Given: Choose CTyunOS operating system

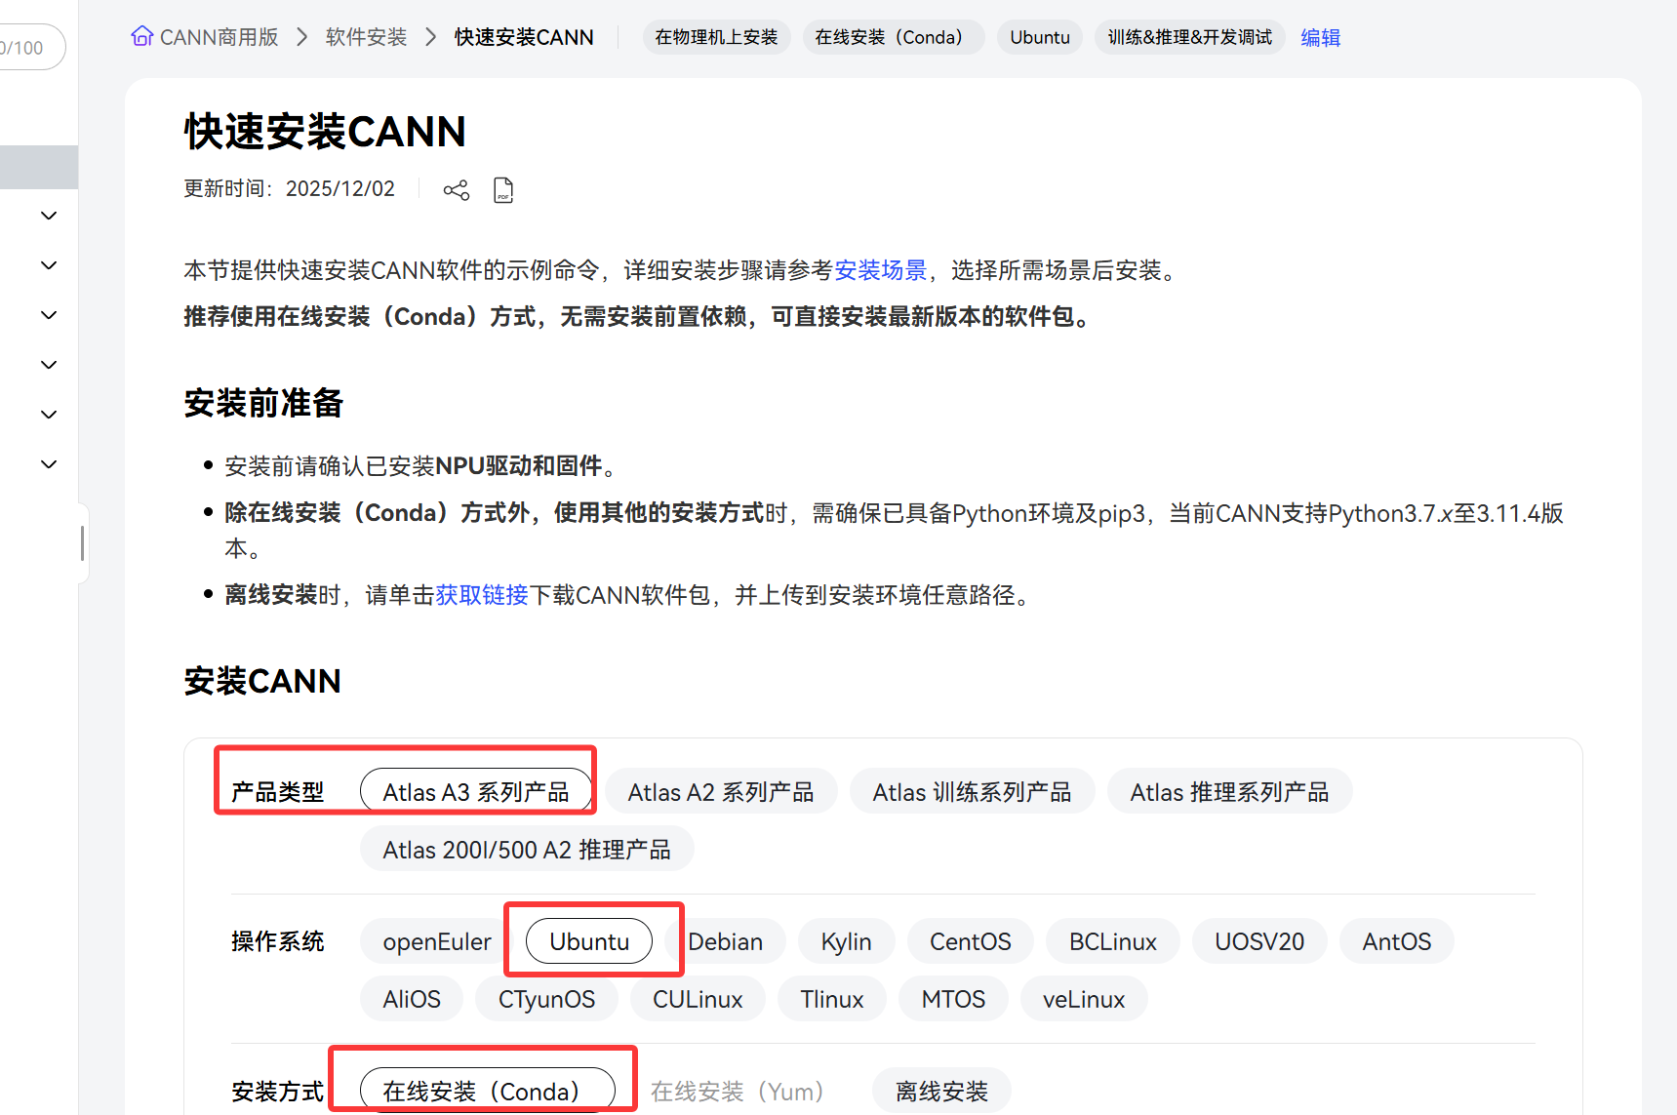Looking at the screenshot, I should point(546,999).
